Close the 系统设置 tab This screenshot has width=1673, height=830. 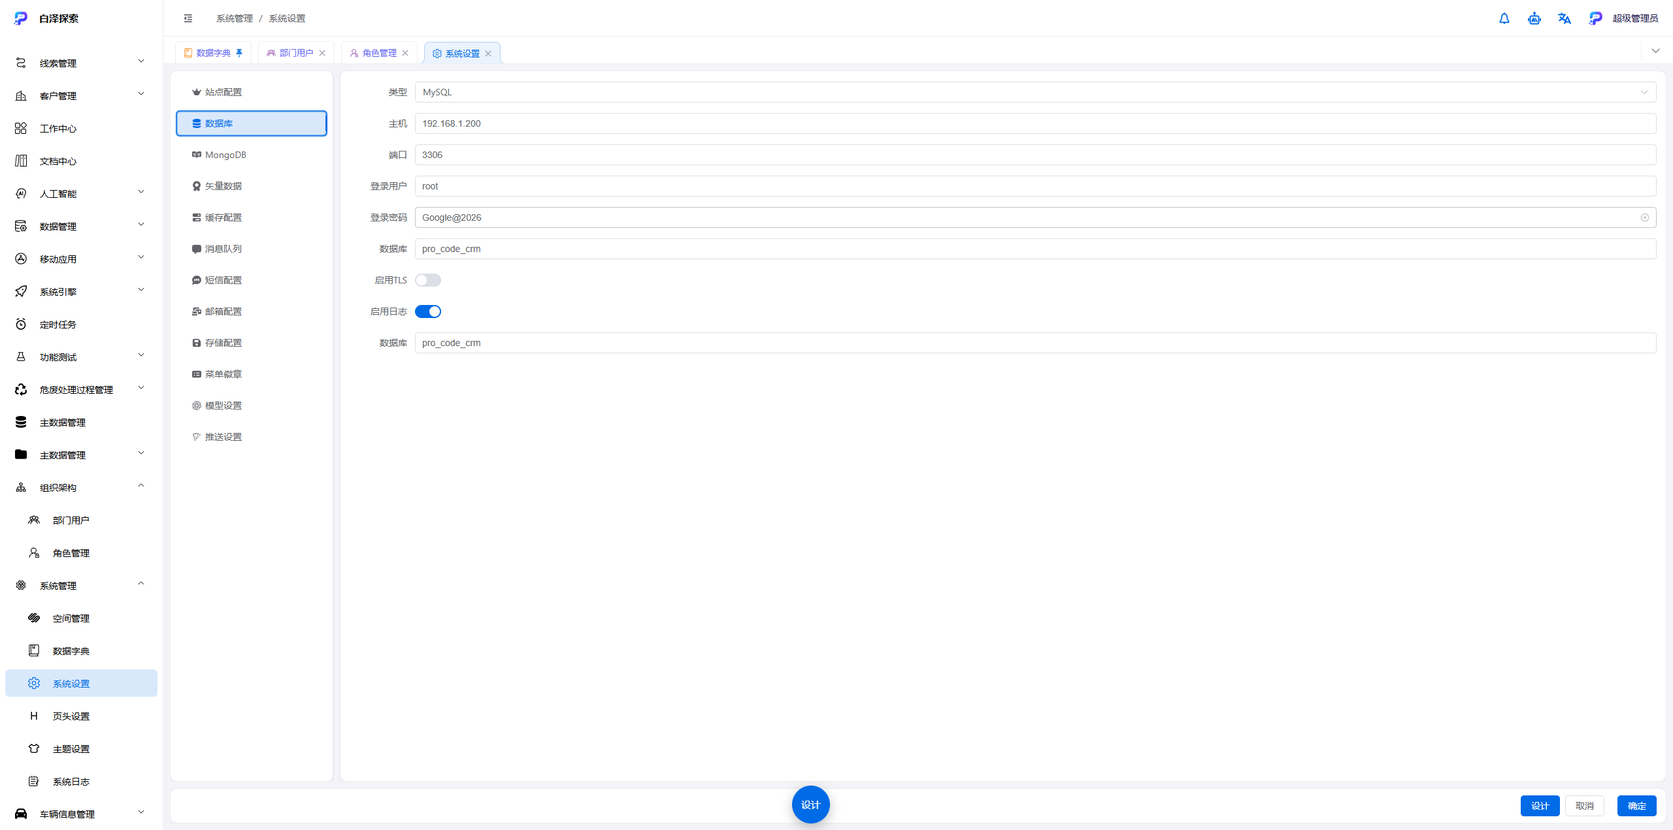click(x=488, y=54)
